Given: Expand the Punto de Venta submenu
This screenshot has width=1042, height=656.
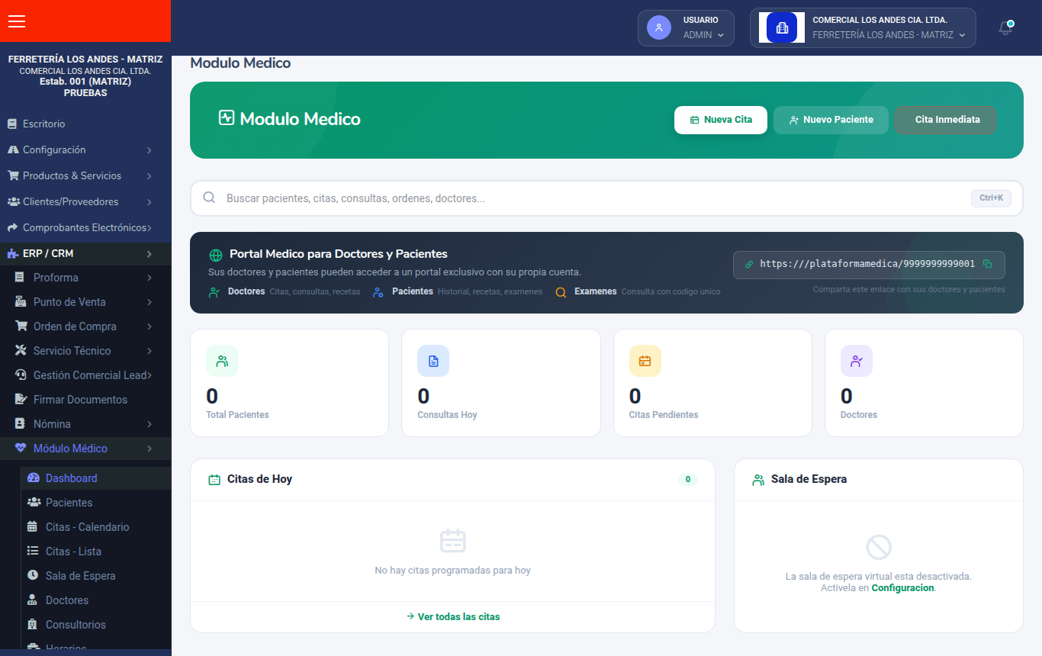Looking at the screenshot, I should pyautogui.click(x=85, y=302).
